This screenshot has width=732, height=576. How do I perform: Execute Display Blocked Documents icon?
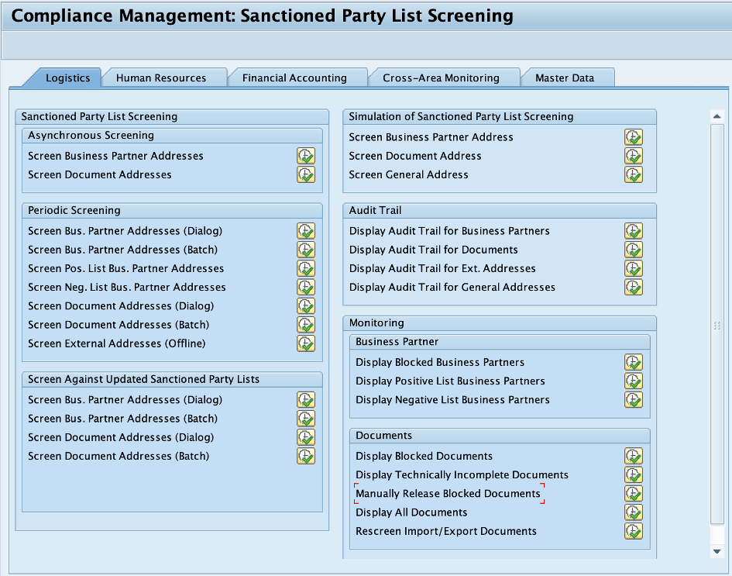pyautogui.click(x=634, y=456)
